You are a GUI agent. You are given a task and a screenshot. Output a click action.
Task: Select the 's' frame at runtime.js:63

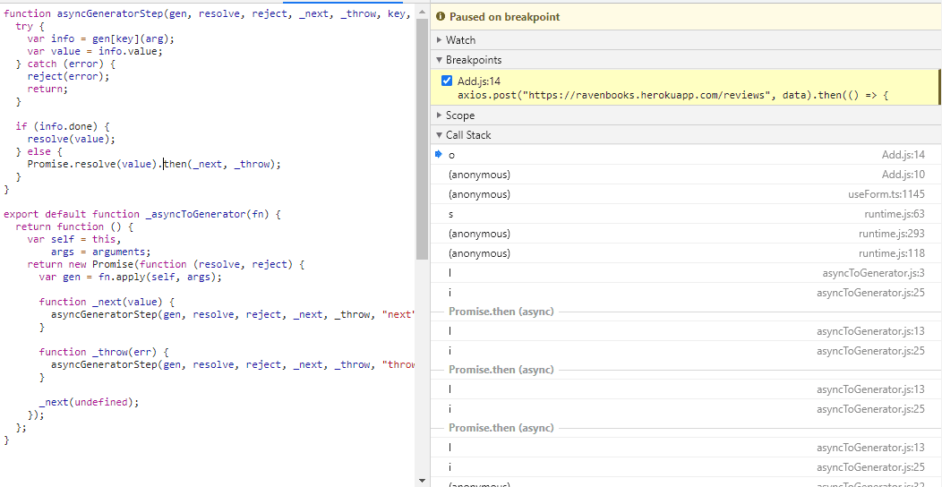point(451,214)
